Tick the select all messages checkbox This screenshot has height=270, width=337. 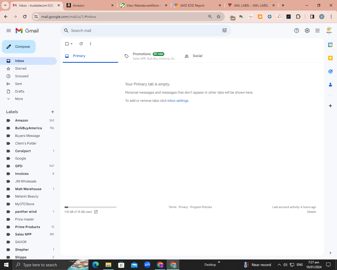67,44
